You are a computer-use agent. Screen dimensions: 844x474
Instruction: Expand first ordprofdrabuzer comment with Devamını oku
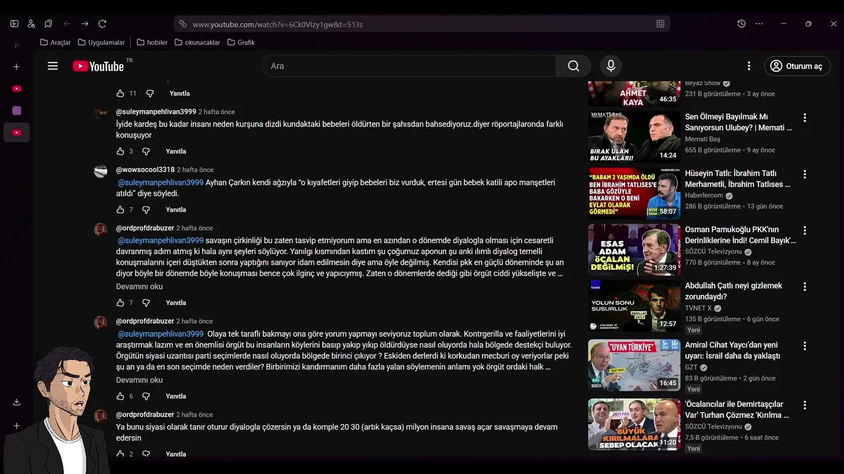[139, 287]
